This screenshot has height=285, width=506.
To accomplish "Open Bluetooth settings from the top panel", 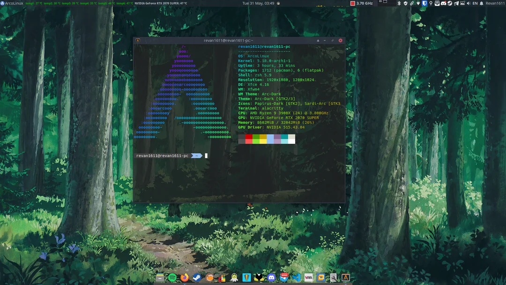I will [x=398, y=3].
